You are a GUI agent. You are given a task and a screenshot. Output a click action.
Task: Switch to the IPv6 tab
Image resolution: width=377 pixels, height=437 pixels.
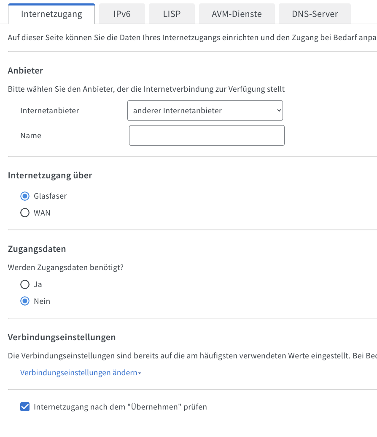122,14
